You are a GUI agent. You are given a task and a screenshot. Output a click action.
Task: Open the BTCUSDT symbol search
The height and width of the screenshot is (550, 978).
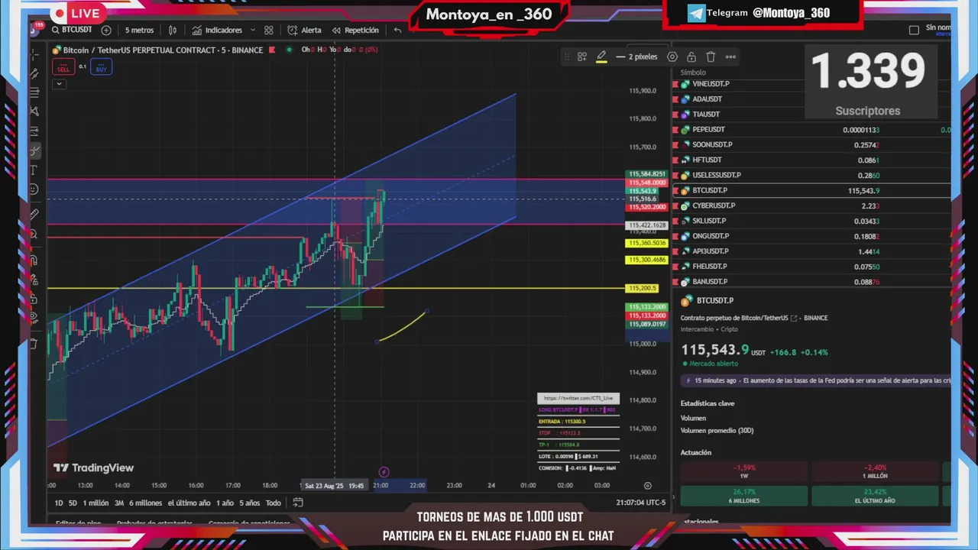coord(72,30)
